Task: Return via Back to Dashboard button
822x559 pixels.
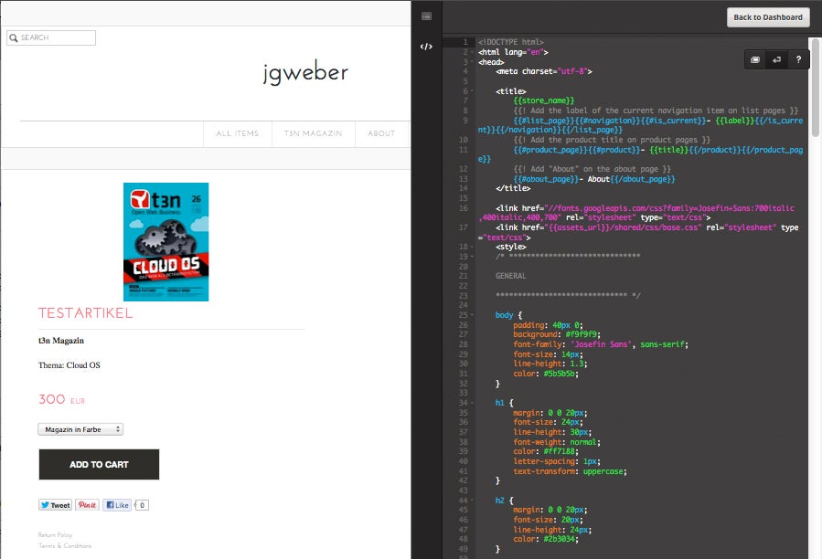Action: click(767, 17)
